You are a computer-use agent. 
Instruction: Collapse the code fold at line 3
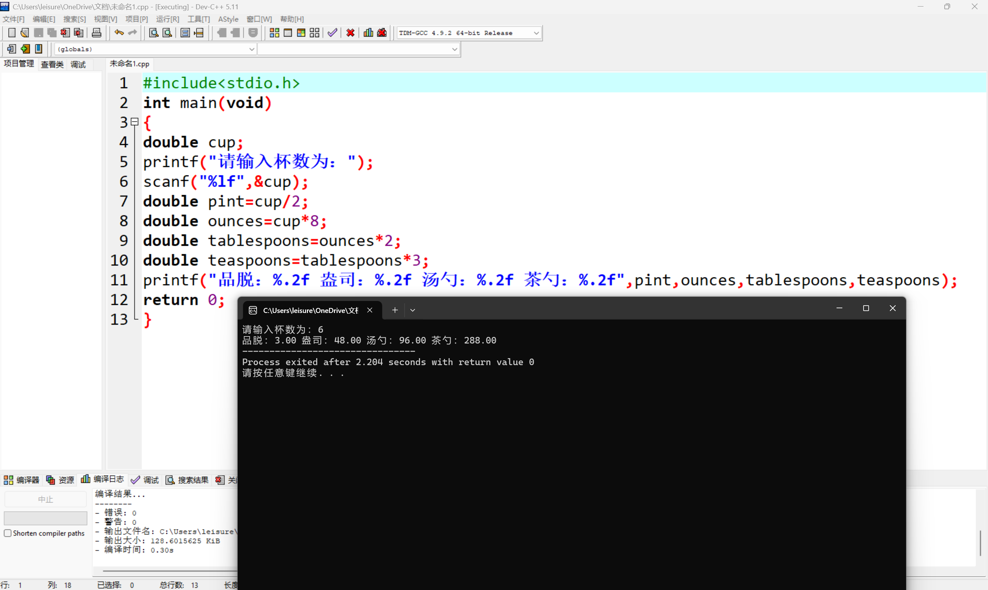coord(134,121)
